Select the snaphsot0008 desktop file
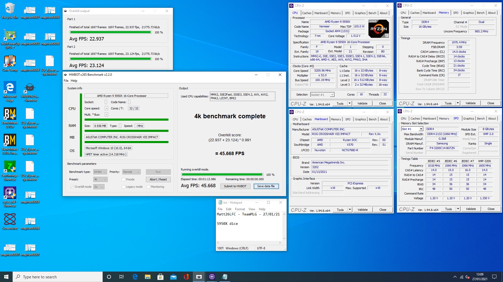This screenshot has height=282, width=503. click(x=50, y=13)
